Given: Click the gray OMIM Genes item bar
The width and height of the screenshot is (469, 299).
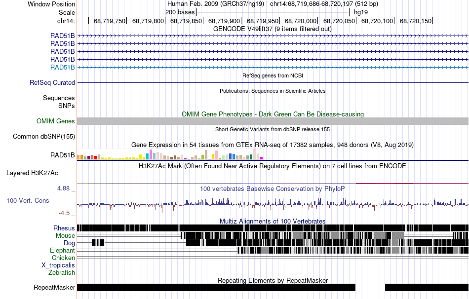Looking at the screenshot, I should click(273, 121).
